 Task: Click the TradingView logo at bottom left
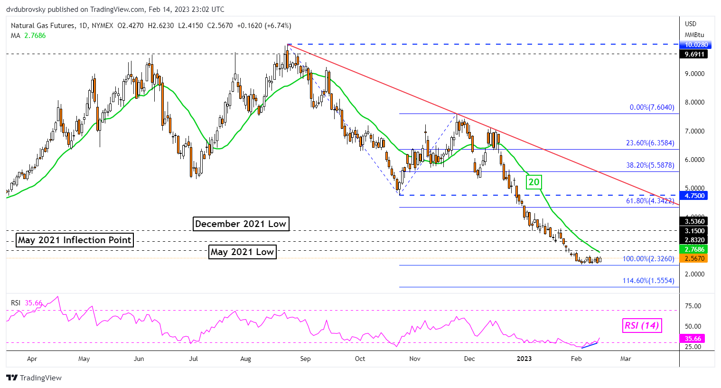click(x=34, y=378)
